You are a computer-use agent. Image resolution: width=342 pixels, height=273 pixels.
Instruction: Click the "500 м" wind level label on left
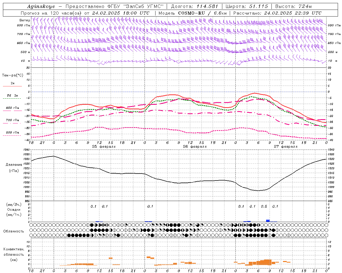pyautogui.click(x=25, y=52)
